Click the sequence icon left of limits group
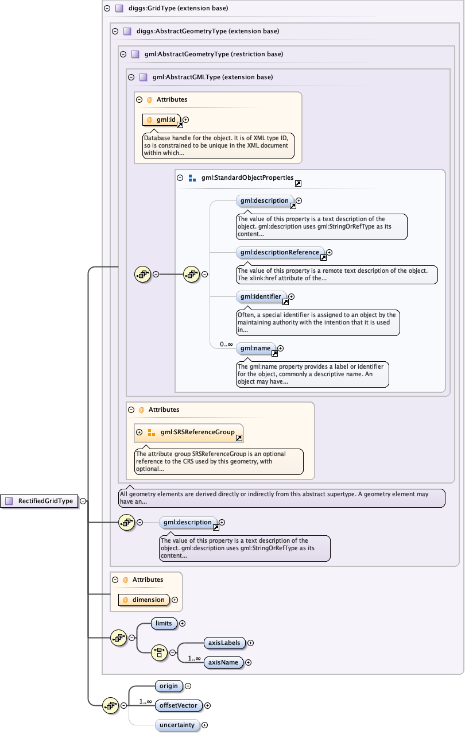The width and height of the screenshot is (465, 734). coord(118,637)
